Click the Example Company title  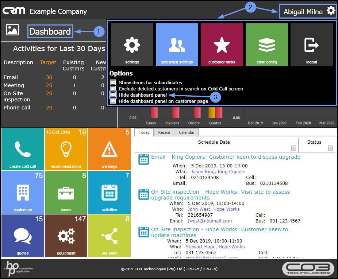click(58, 11)
